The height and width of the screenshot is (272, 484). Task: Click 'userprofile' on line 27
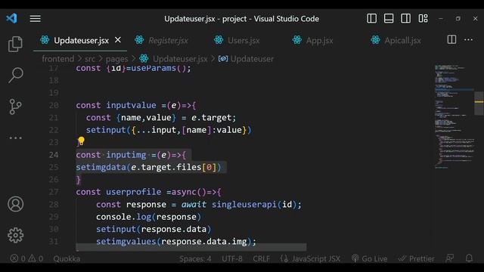pos(134,192)
